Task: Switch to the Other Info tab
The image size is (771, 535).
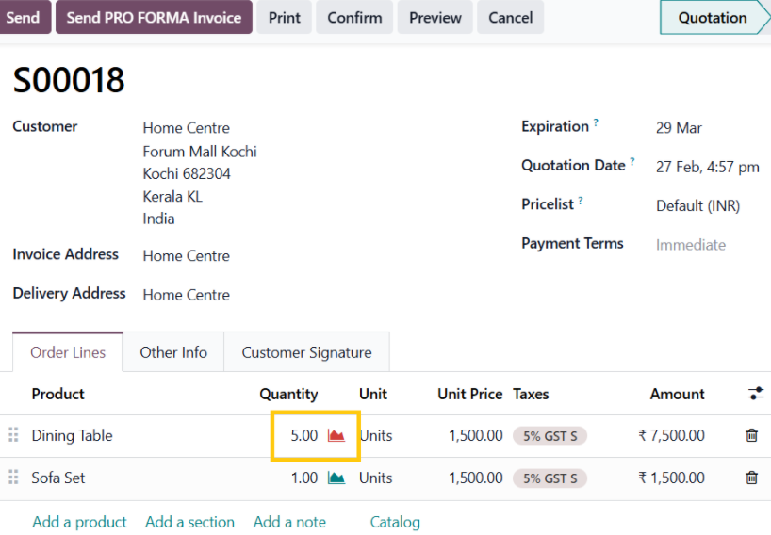Action: point(173,352)
